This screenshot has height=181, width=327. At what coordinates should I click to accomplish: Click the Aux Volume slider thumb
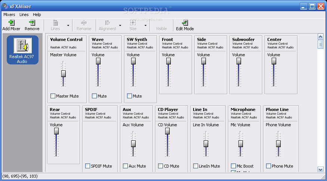pyautogui.click(x=133, y=144)
